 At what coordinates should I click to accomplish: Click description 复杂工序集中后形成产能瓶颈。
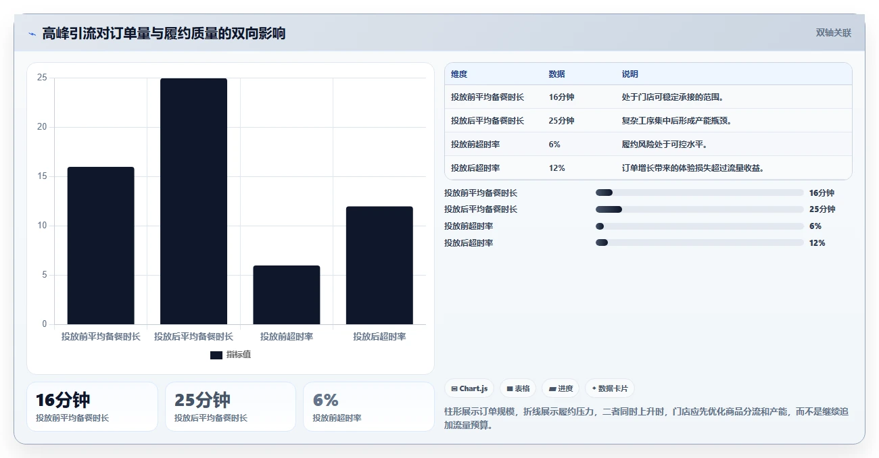(x=678, y=121)
